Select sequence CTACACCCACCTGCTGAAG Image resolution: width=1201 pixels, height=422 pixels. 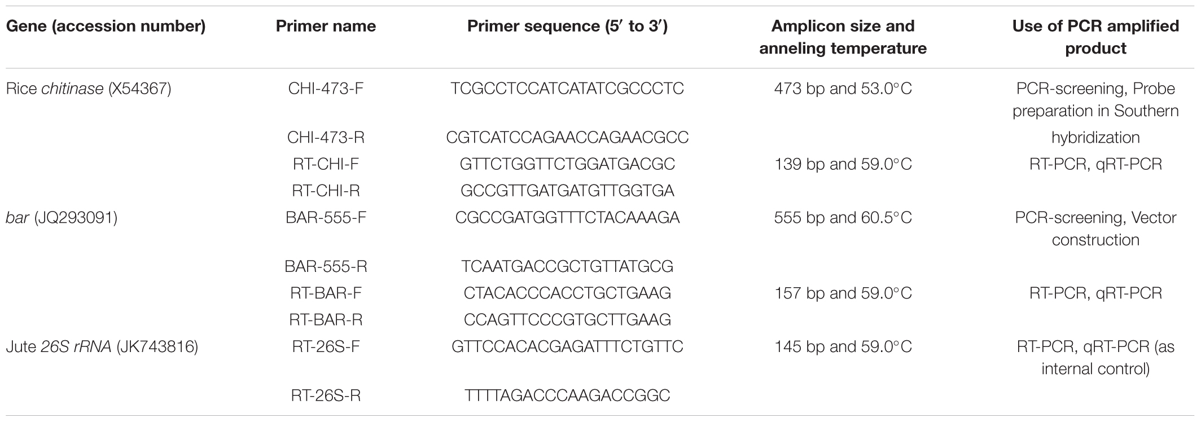(x=567, y=293)
